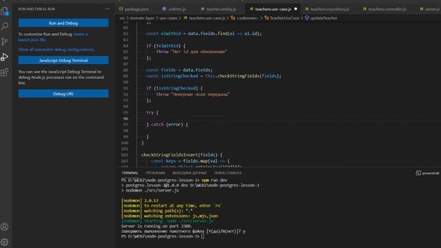The image size is (441, 248).
Task: Open the Extensions view icon
Action: [x=5, y=72]
